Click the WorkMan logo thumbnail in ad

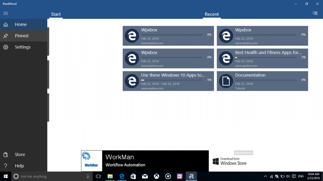tap(91, 161)
